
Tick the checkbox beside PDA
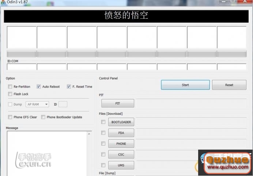click(x=103, y=133)
